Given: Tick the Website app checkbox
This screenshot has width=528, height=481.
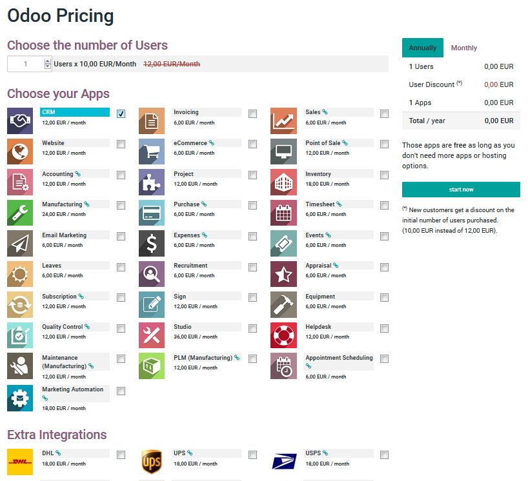Looking at the screenshot, I should click(121, 144).
